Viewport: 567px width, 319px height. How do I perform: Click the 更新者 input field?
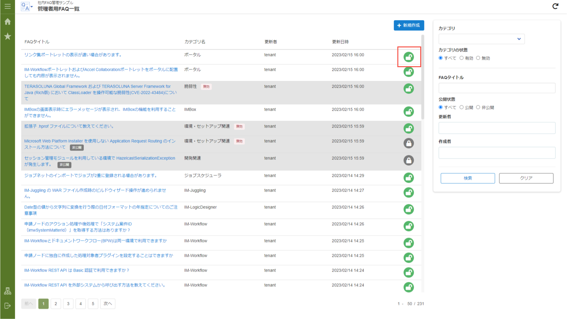(497, 128)
